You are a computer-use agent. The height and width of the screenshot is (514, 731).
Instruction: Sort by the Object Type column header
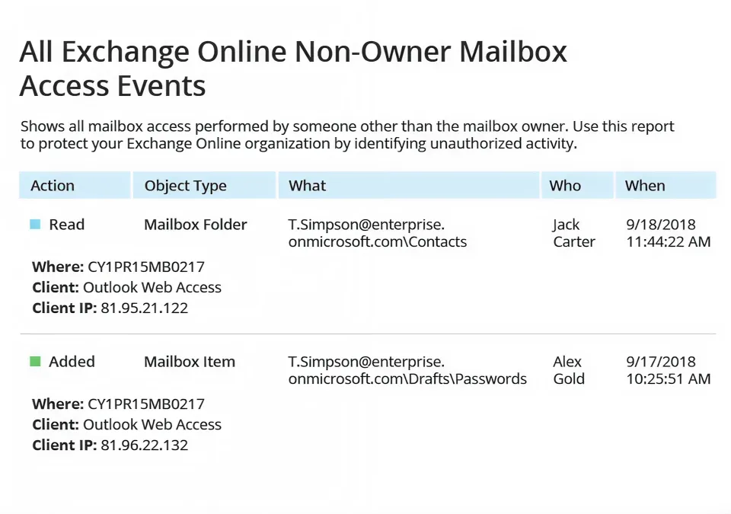[185, 185]
